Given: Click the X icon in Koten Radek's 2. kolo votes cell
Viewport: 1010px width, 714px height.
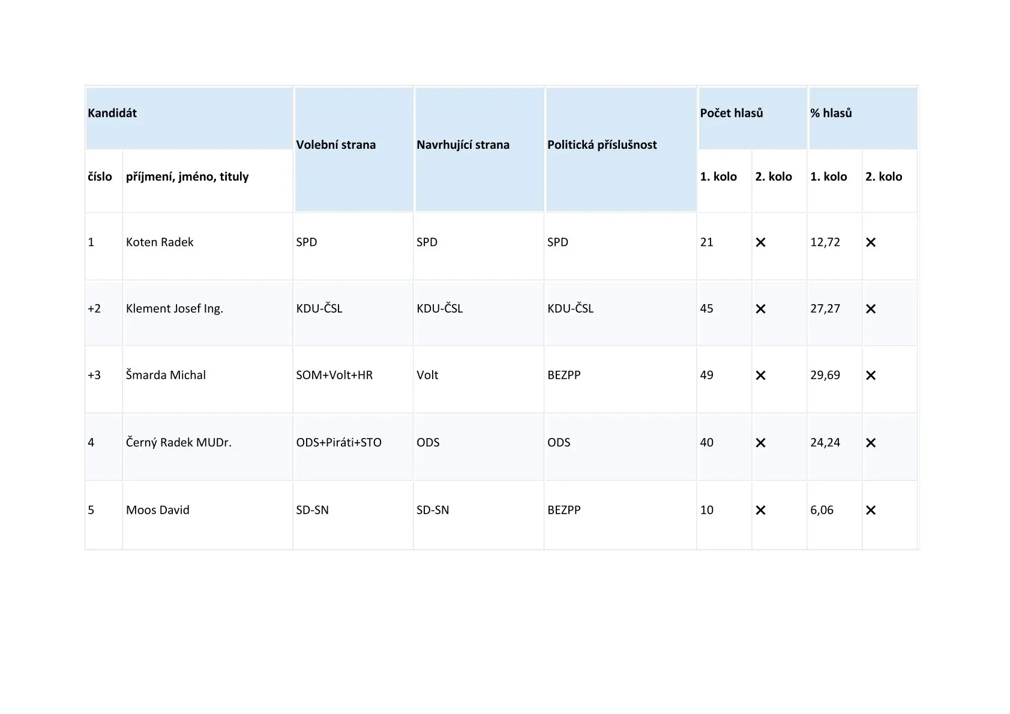Looking at the screenshot, I should pyautogui.click(x=760, y=242).
